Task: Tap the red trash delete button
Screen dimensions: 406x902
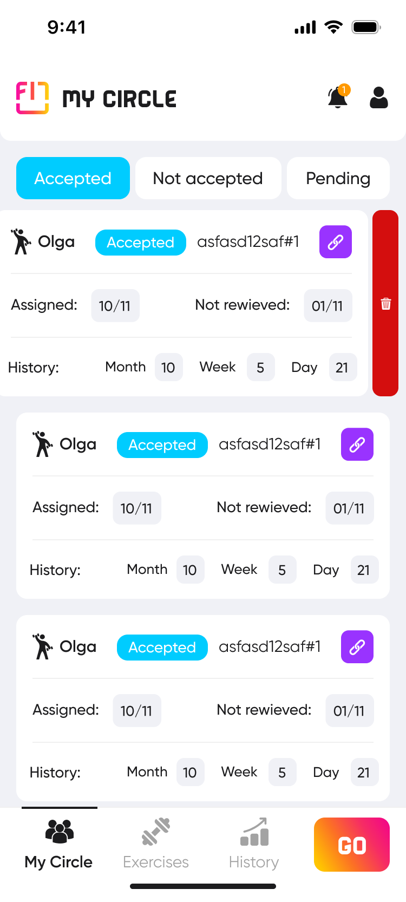Action: pyautogui.click(x=385, y=303)
